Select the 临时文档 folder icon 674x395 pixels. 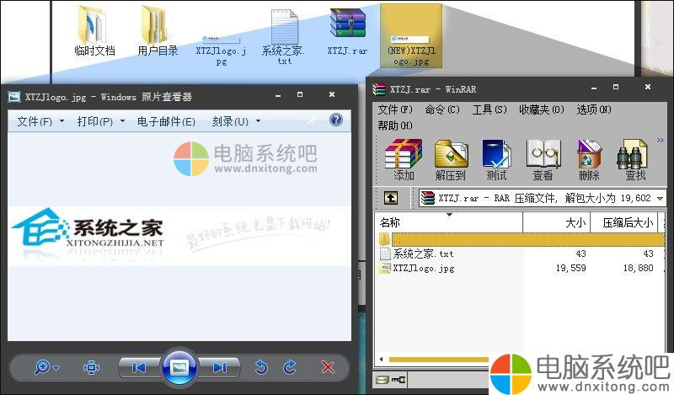pos(94,30)
